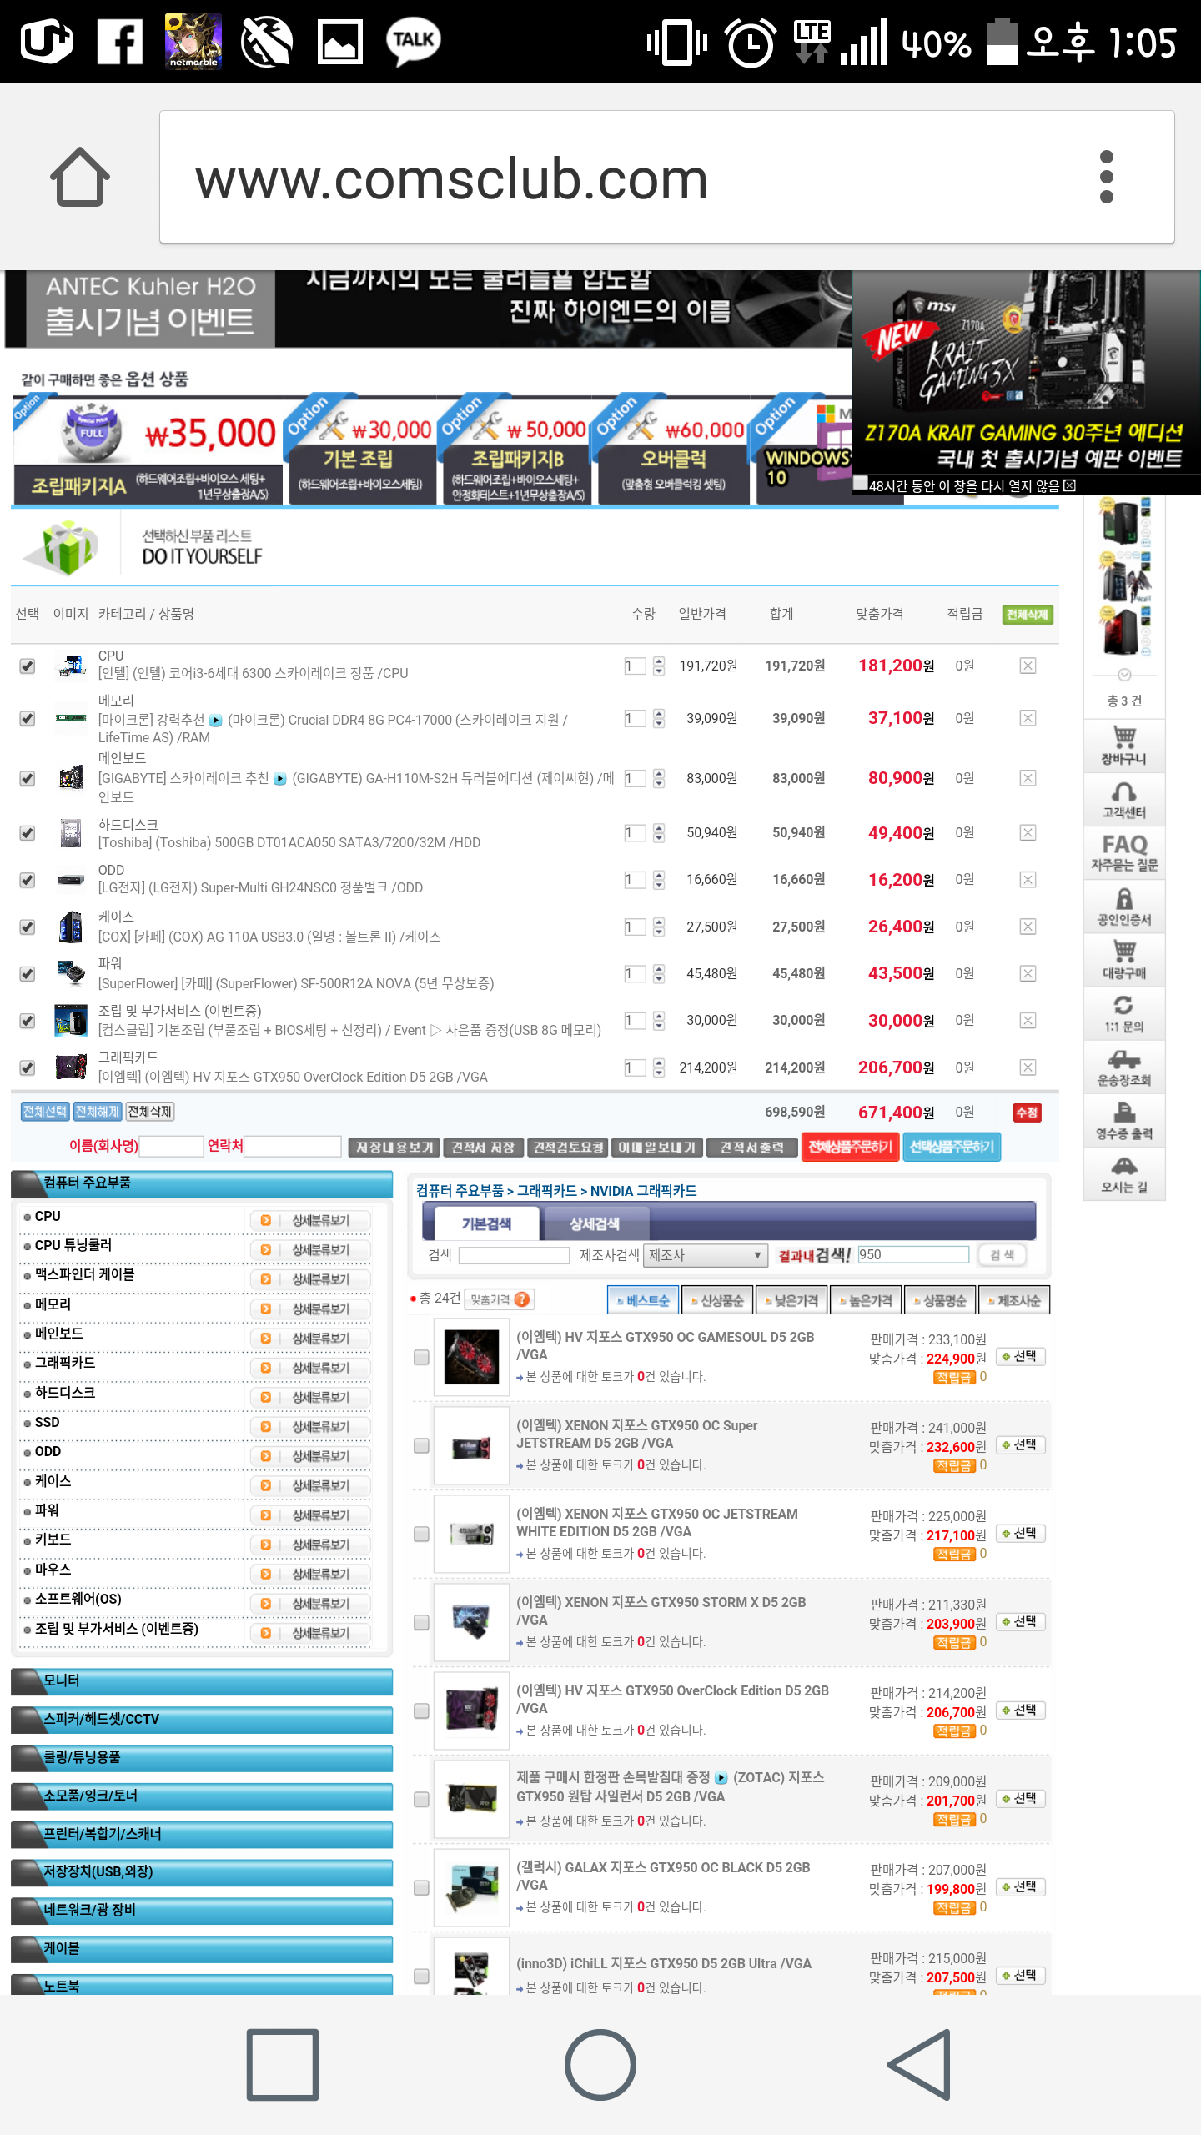1201x2135 pixels.
Task: Check the XENON GTX950 STORM X checkbox
Action: coord(422,1622)
